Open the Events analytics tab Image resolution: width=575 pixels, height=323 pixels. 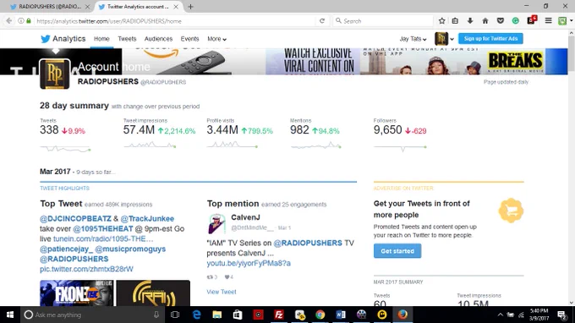point(189,39)
